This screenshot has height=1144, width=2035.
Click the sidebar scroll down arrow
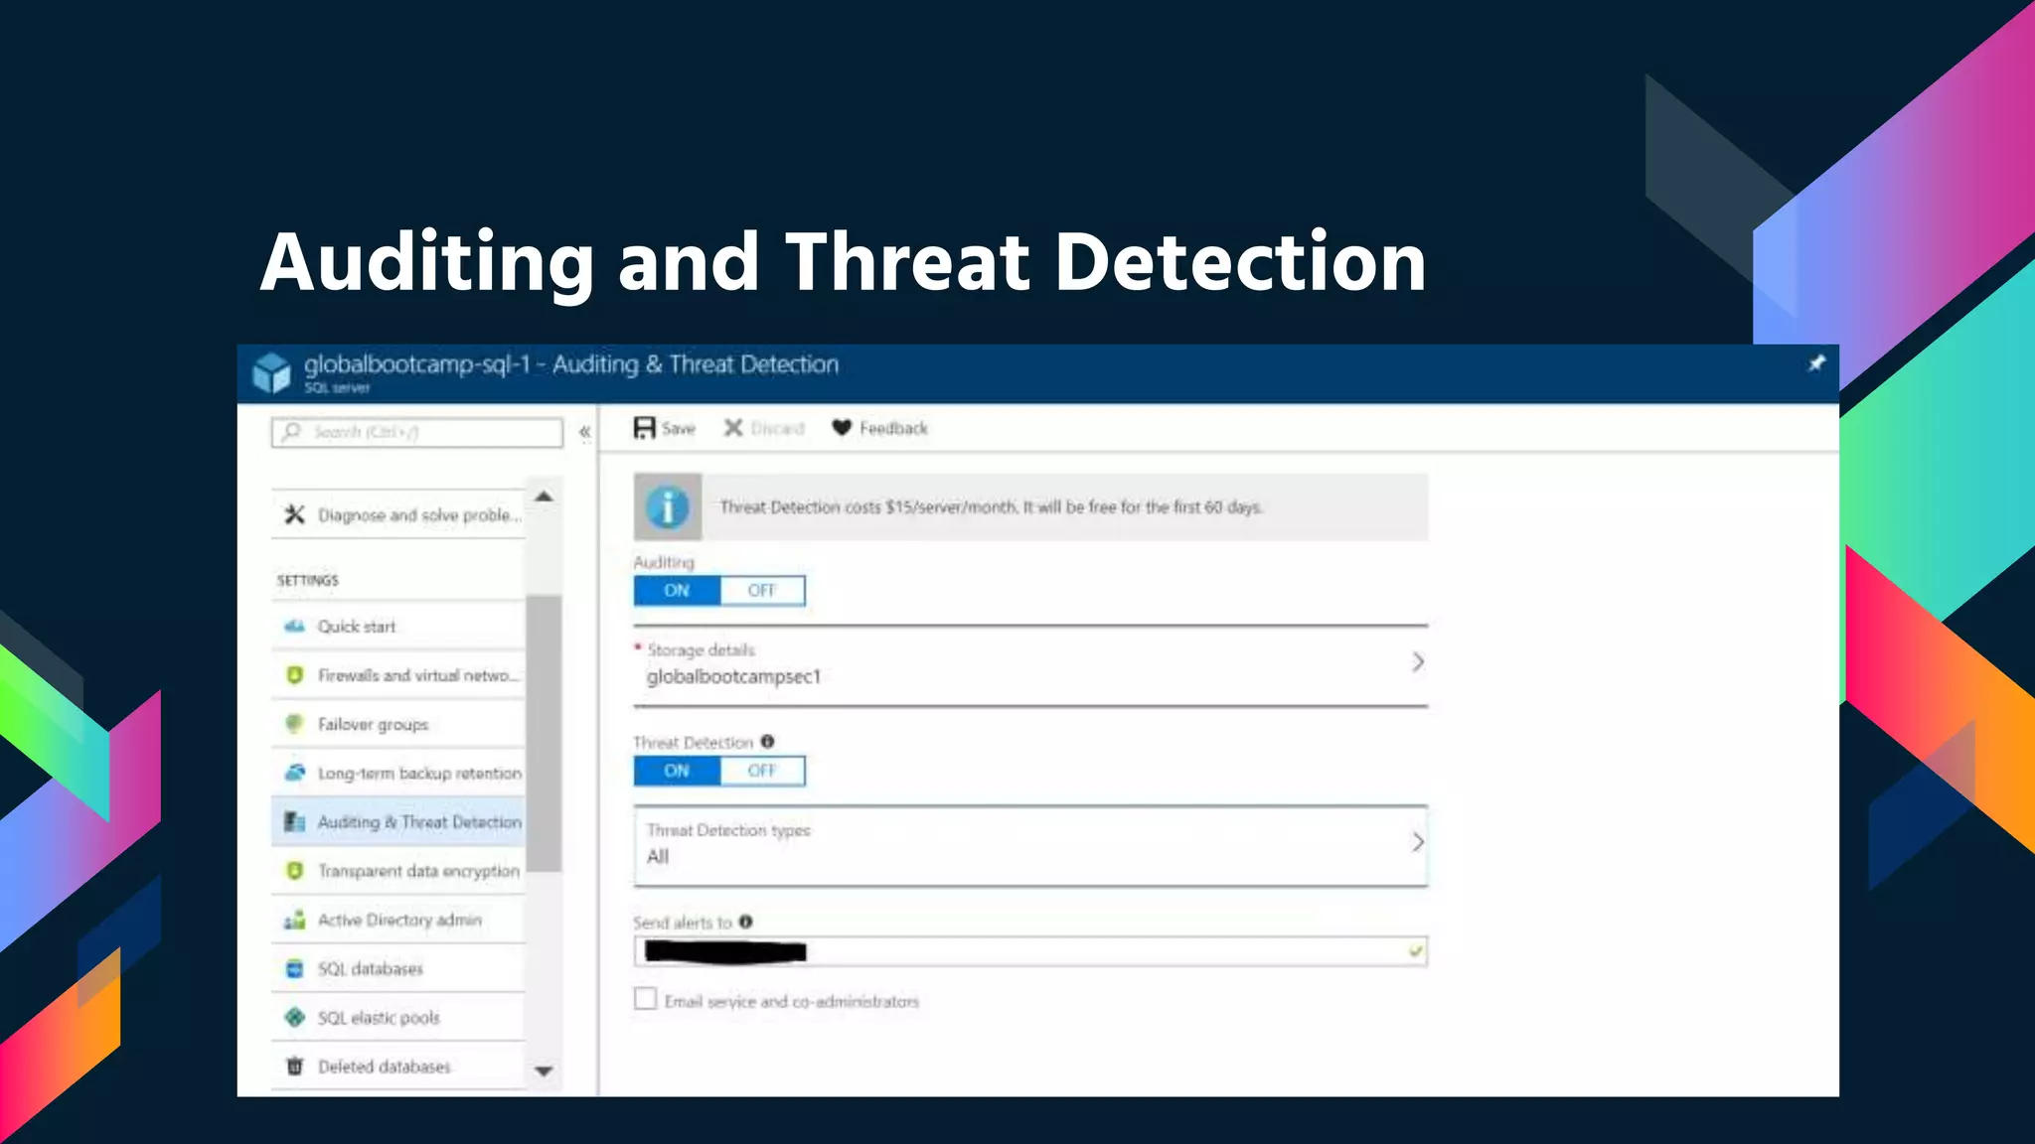pyautogui.click(x=544, y=1071)
